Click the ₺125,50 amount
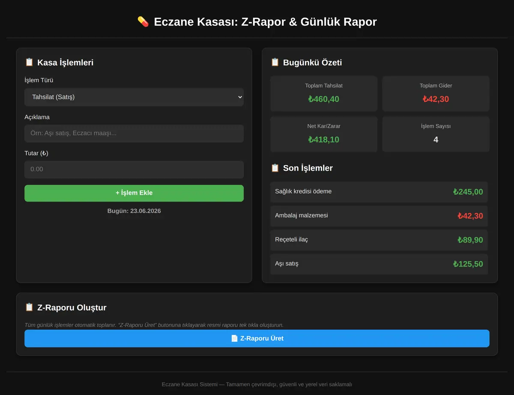The width and height of the screenshot is (514, 395). pos(468,264)
